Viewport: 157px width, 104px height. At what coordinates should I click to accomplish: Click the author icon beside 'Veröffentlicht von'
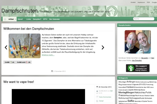(97, 91)
